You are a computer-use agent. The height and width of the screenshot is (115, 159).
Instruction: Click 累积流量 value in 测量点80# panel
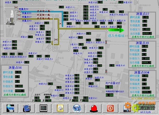(x=144, y=80)
